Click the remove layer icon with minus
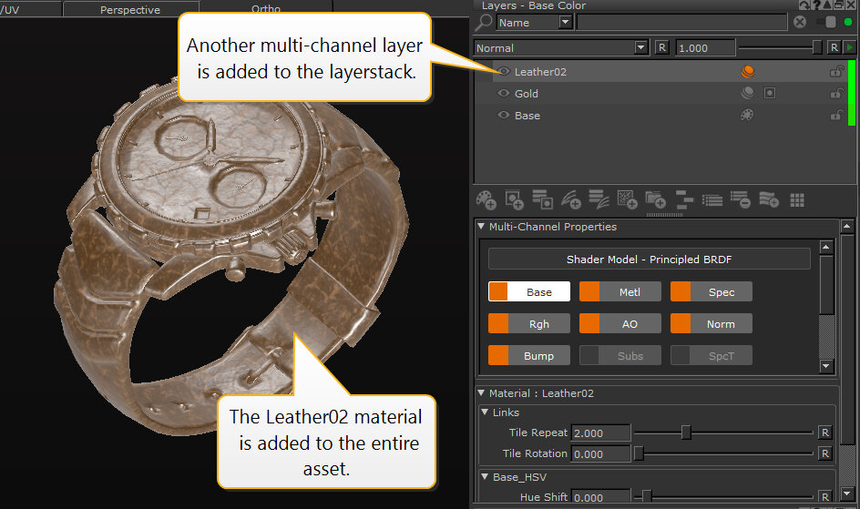Screen dimensions: 860x509 [740, 199]
